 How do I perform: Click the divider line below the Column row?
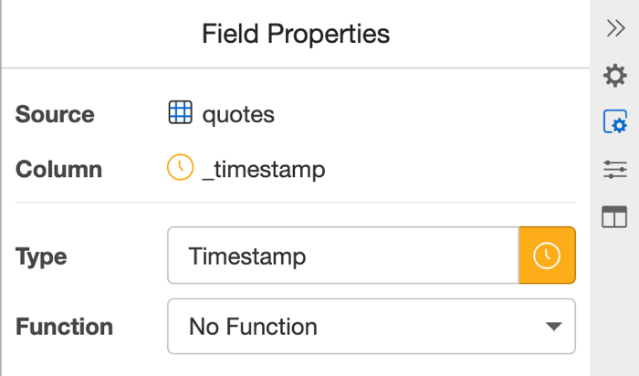click(296, 203)
